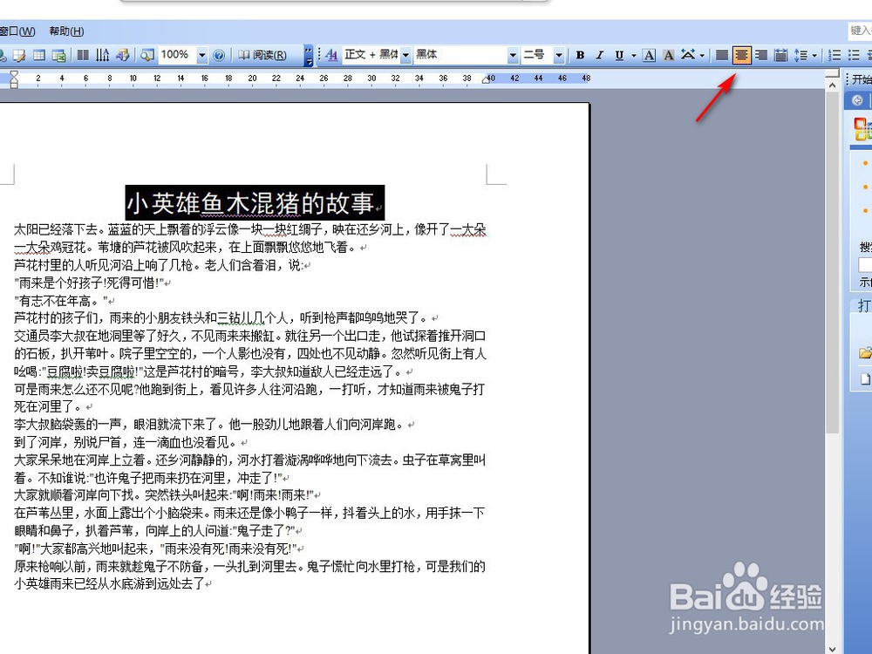
Task: Click the Line Spacing icon
Action: click(x=800, y=55)
